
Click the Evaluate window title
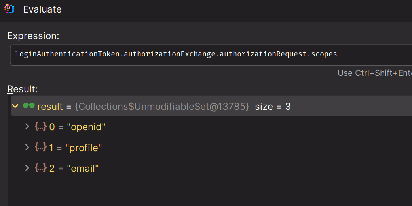[42, 9]
